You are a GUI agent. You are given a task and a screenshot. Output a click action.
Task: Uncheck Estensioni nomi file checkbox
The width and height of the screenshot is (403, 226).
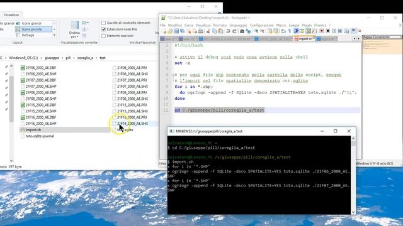coord(103,30)
